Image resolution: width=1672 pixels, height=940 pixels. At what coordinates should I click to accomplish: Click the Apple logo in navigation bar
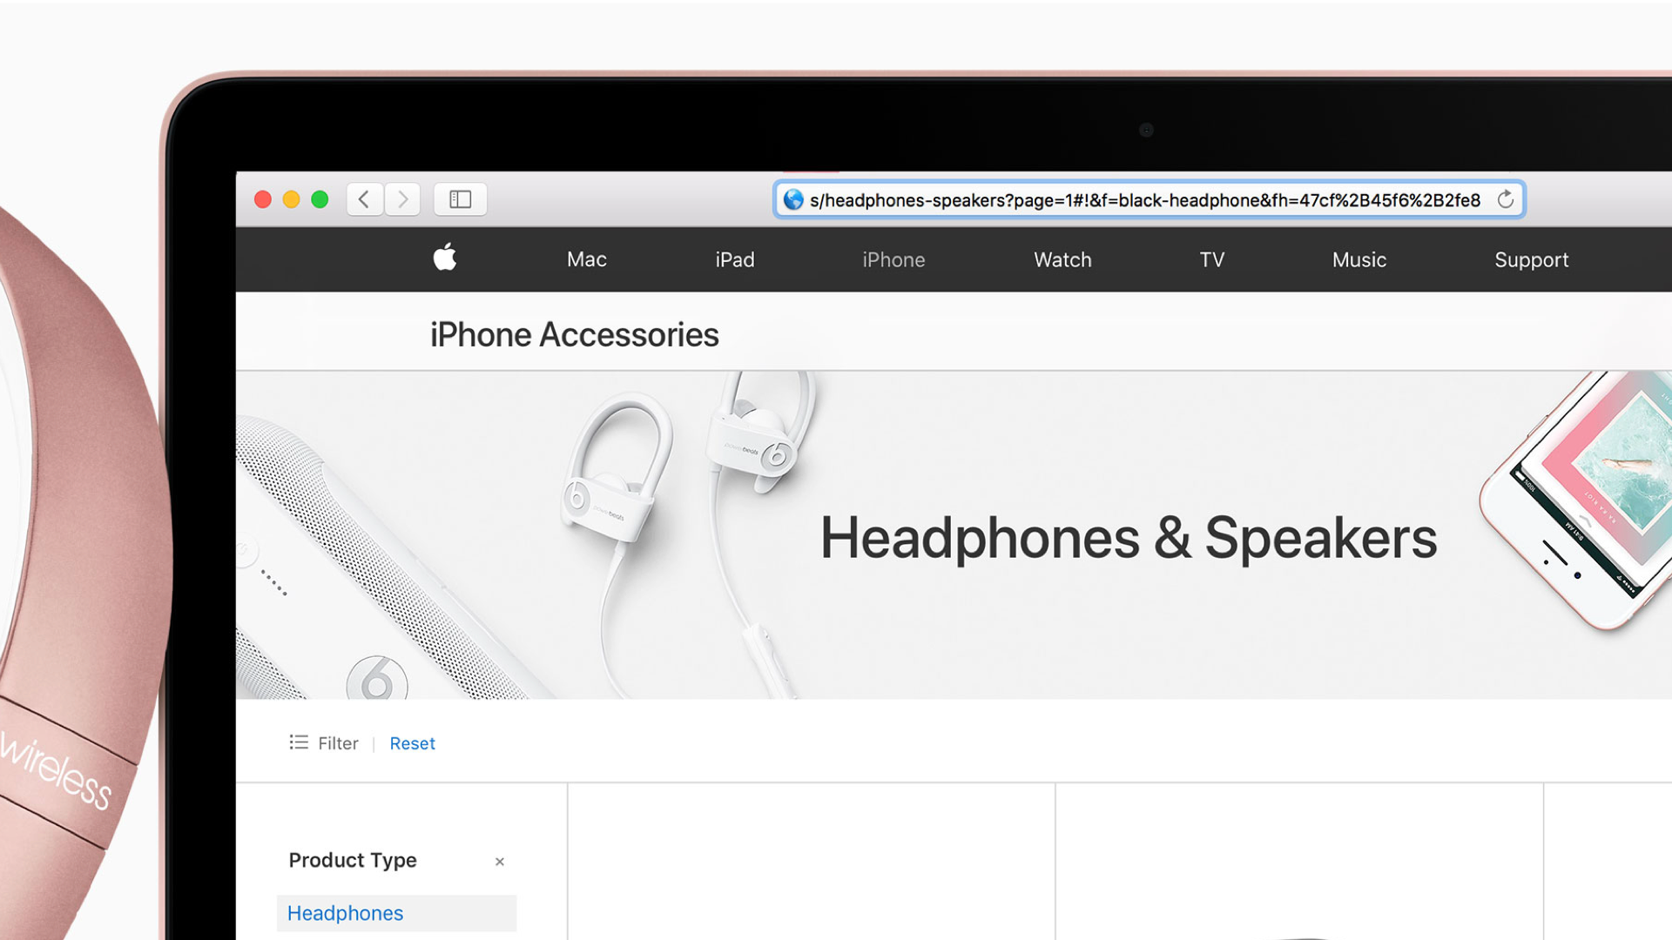[x=445, y=258]
